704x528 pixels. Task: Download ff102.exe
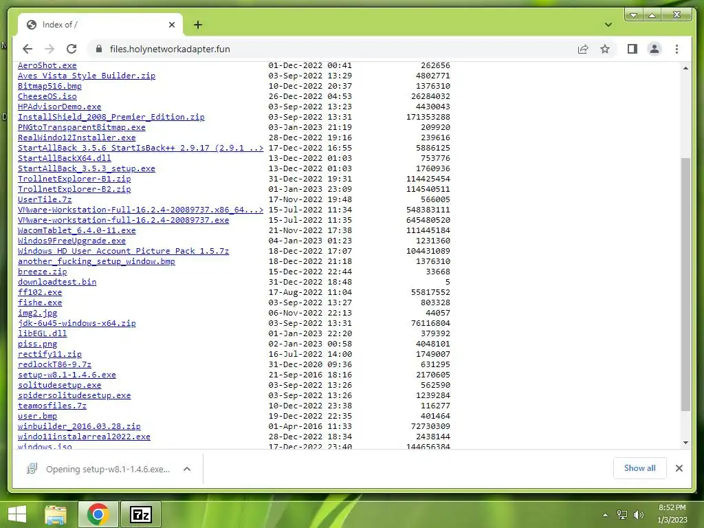[40, 292]
